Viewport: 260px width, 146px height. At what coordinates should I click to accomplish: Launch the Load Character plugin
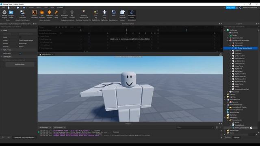coord(22,14)
